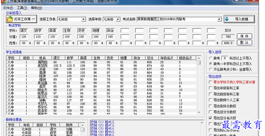Click the 总分 column header in score table
This screenshot has height=136, width=265.
point(152,58)
